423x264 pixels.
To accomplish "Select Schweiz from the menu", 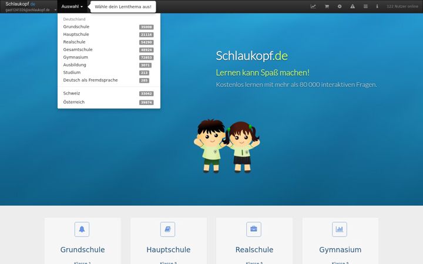I will point(109,93).
